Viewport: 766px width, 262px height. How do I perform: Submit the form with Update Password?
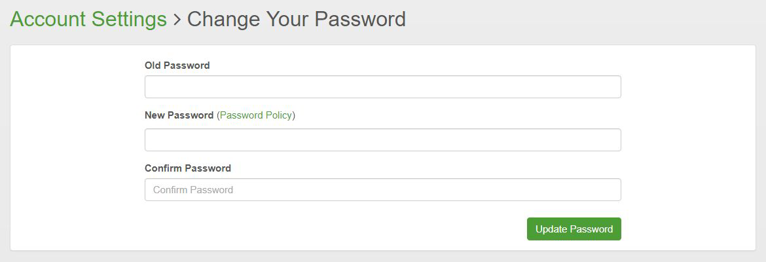tap(574, 229)
